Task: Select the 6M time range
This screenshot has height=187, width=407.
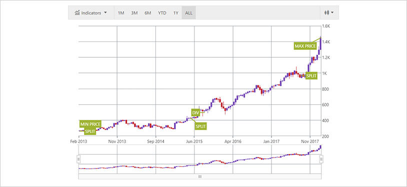Action: (147, 12)
